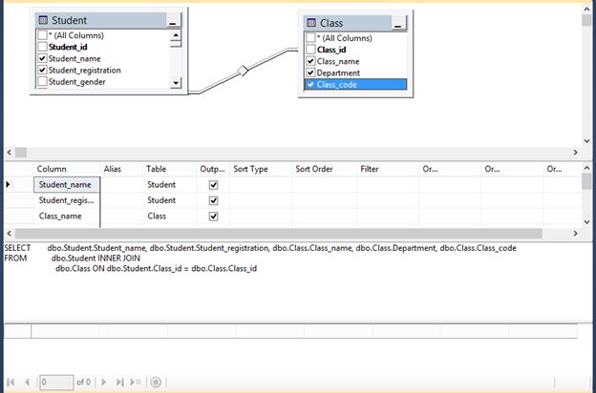Viewport: 596px width, 393px height.
Task: Click the Class table icon in its title bar
Action: [x=311, y=23]
